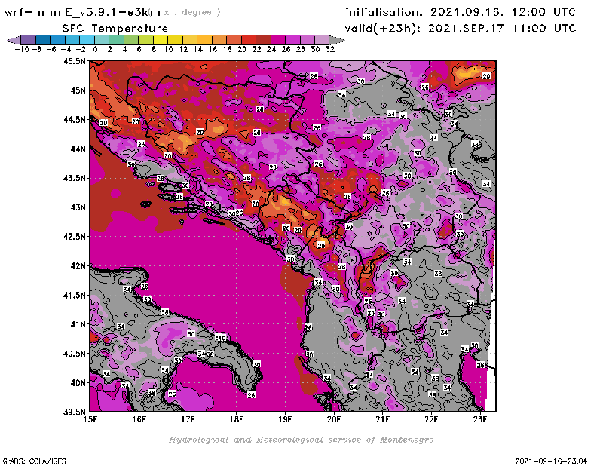Pick the yellow 8 to 10 legend swatch
The image size is (603, 466).
(x=161, y=40)
